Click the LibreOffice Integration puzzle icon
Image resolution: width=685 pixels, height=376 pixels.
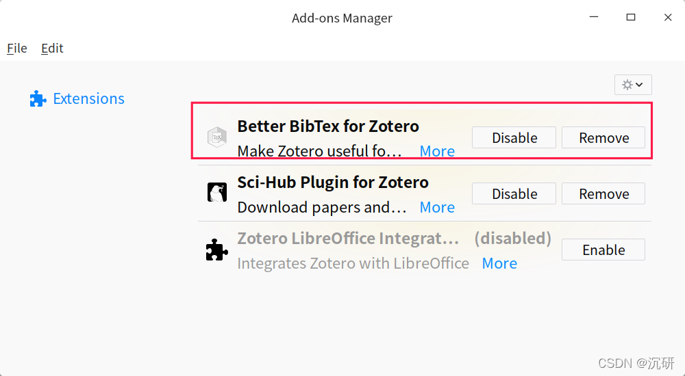(x=217, y=250)
